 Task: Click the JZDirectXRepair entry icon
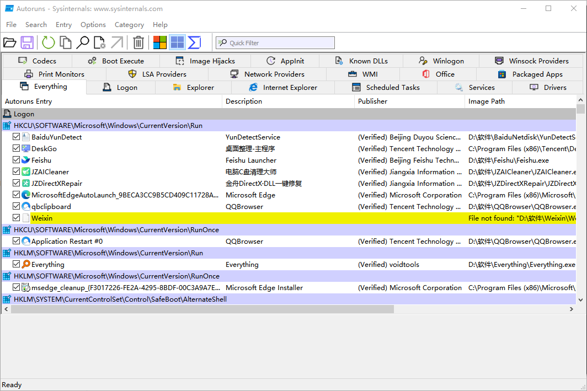(x=26, y=183)
